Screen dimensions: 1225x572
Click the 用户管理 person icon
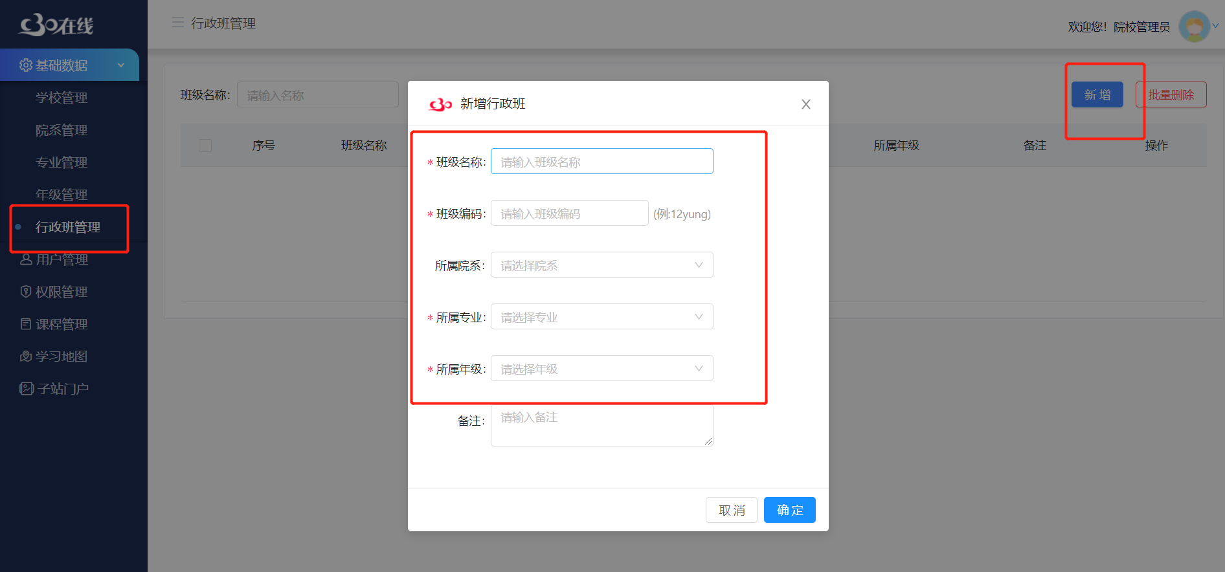pyautogui.click(x=26, y=259)
